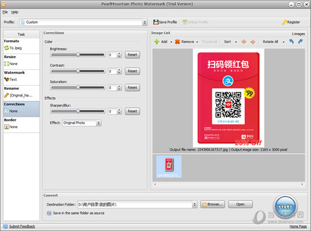Click the Thumbnail toolbar item
The image size is (311, 231).
[x=209, y=42]
